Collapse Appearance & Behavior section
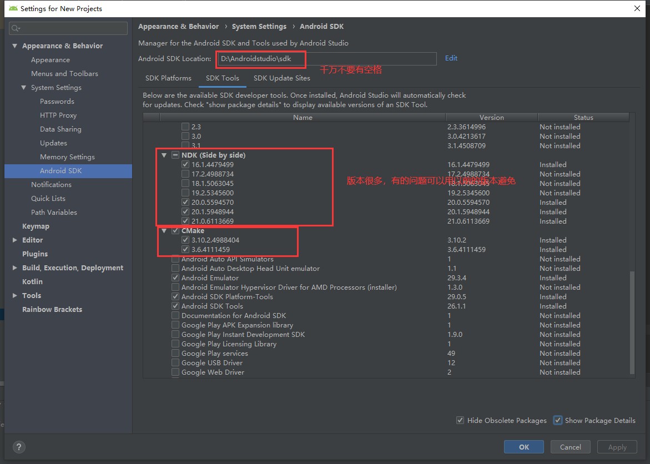The image size is (650, 464). [x=15, y=46]
